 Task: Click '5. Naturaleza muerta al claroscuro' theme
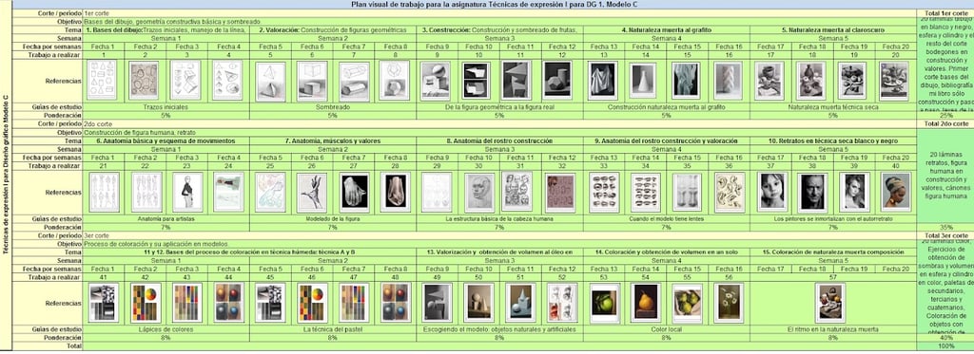(x=833, y=29)
